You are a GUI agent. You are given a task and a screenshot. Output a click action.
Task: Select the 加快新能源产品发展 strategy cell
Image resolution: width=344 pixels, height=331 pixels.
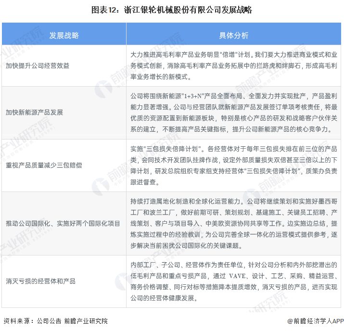64,113
